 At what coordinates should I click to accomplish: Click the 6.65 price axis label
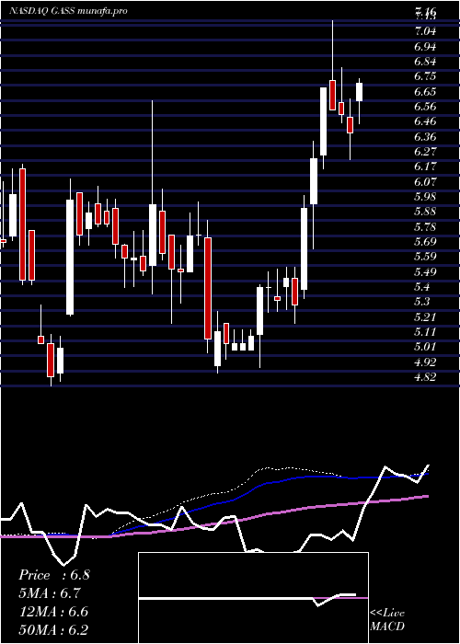click(x=425, y=91)
